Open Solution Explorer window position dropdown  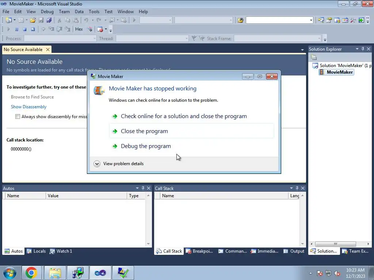[x=357, y=49]
